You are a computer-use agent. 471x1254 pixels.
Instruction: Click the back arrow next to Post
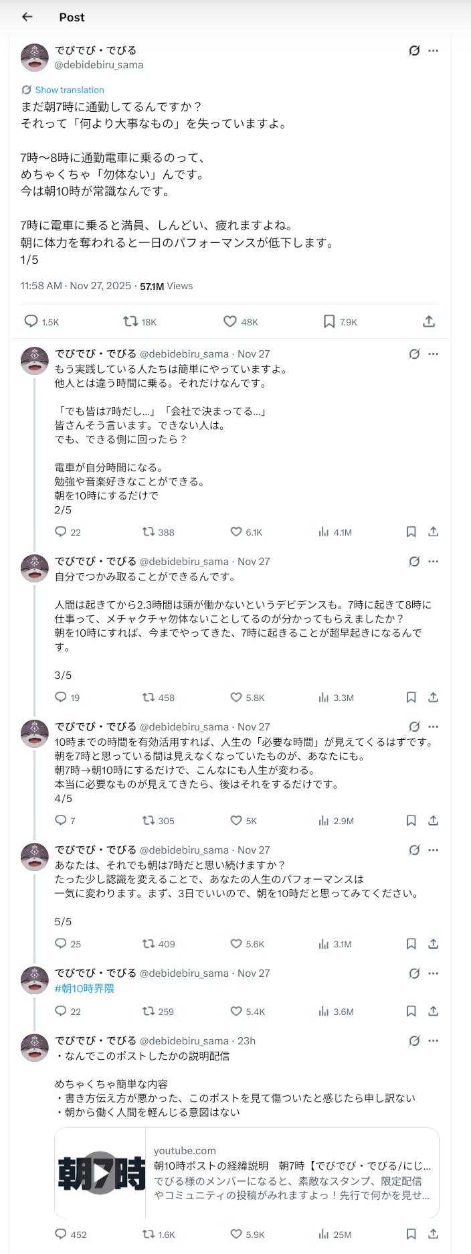(x=27, y=17)
